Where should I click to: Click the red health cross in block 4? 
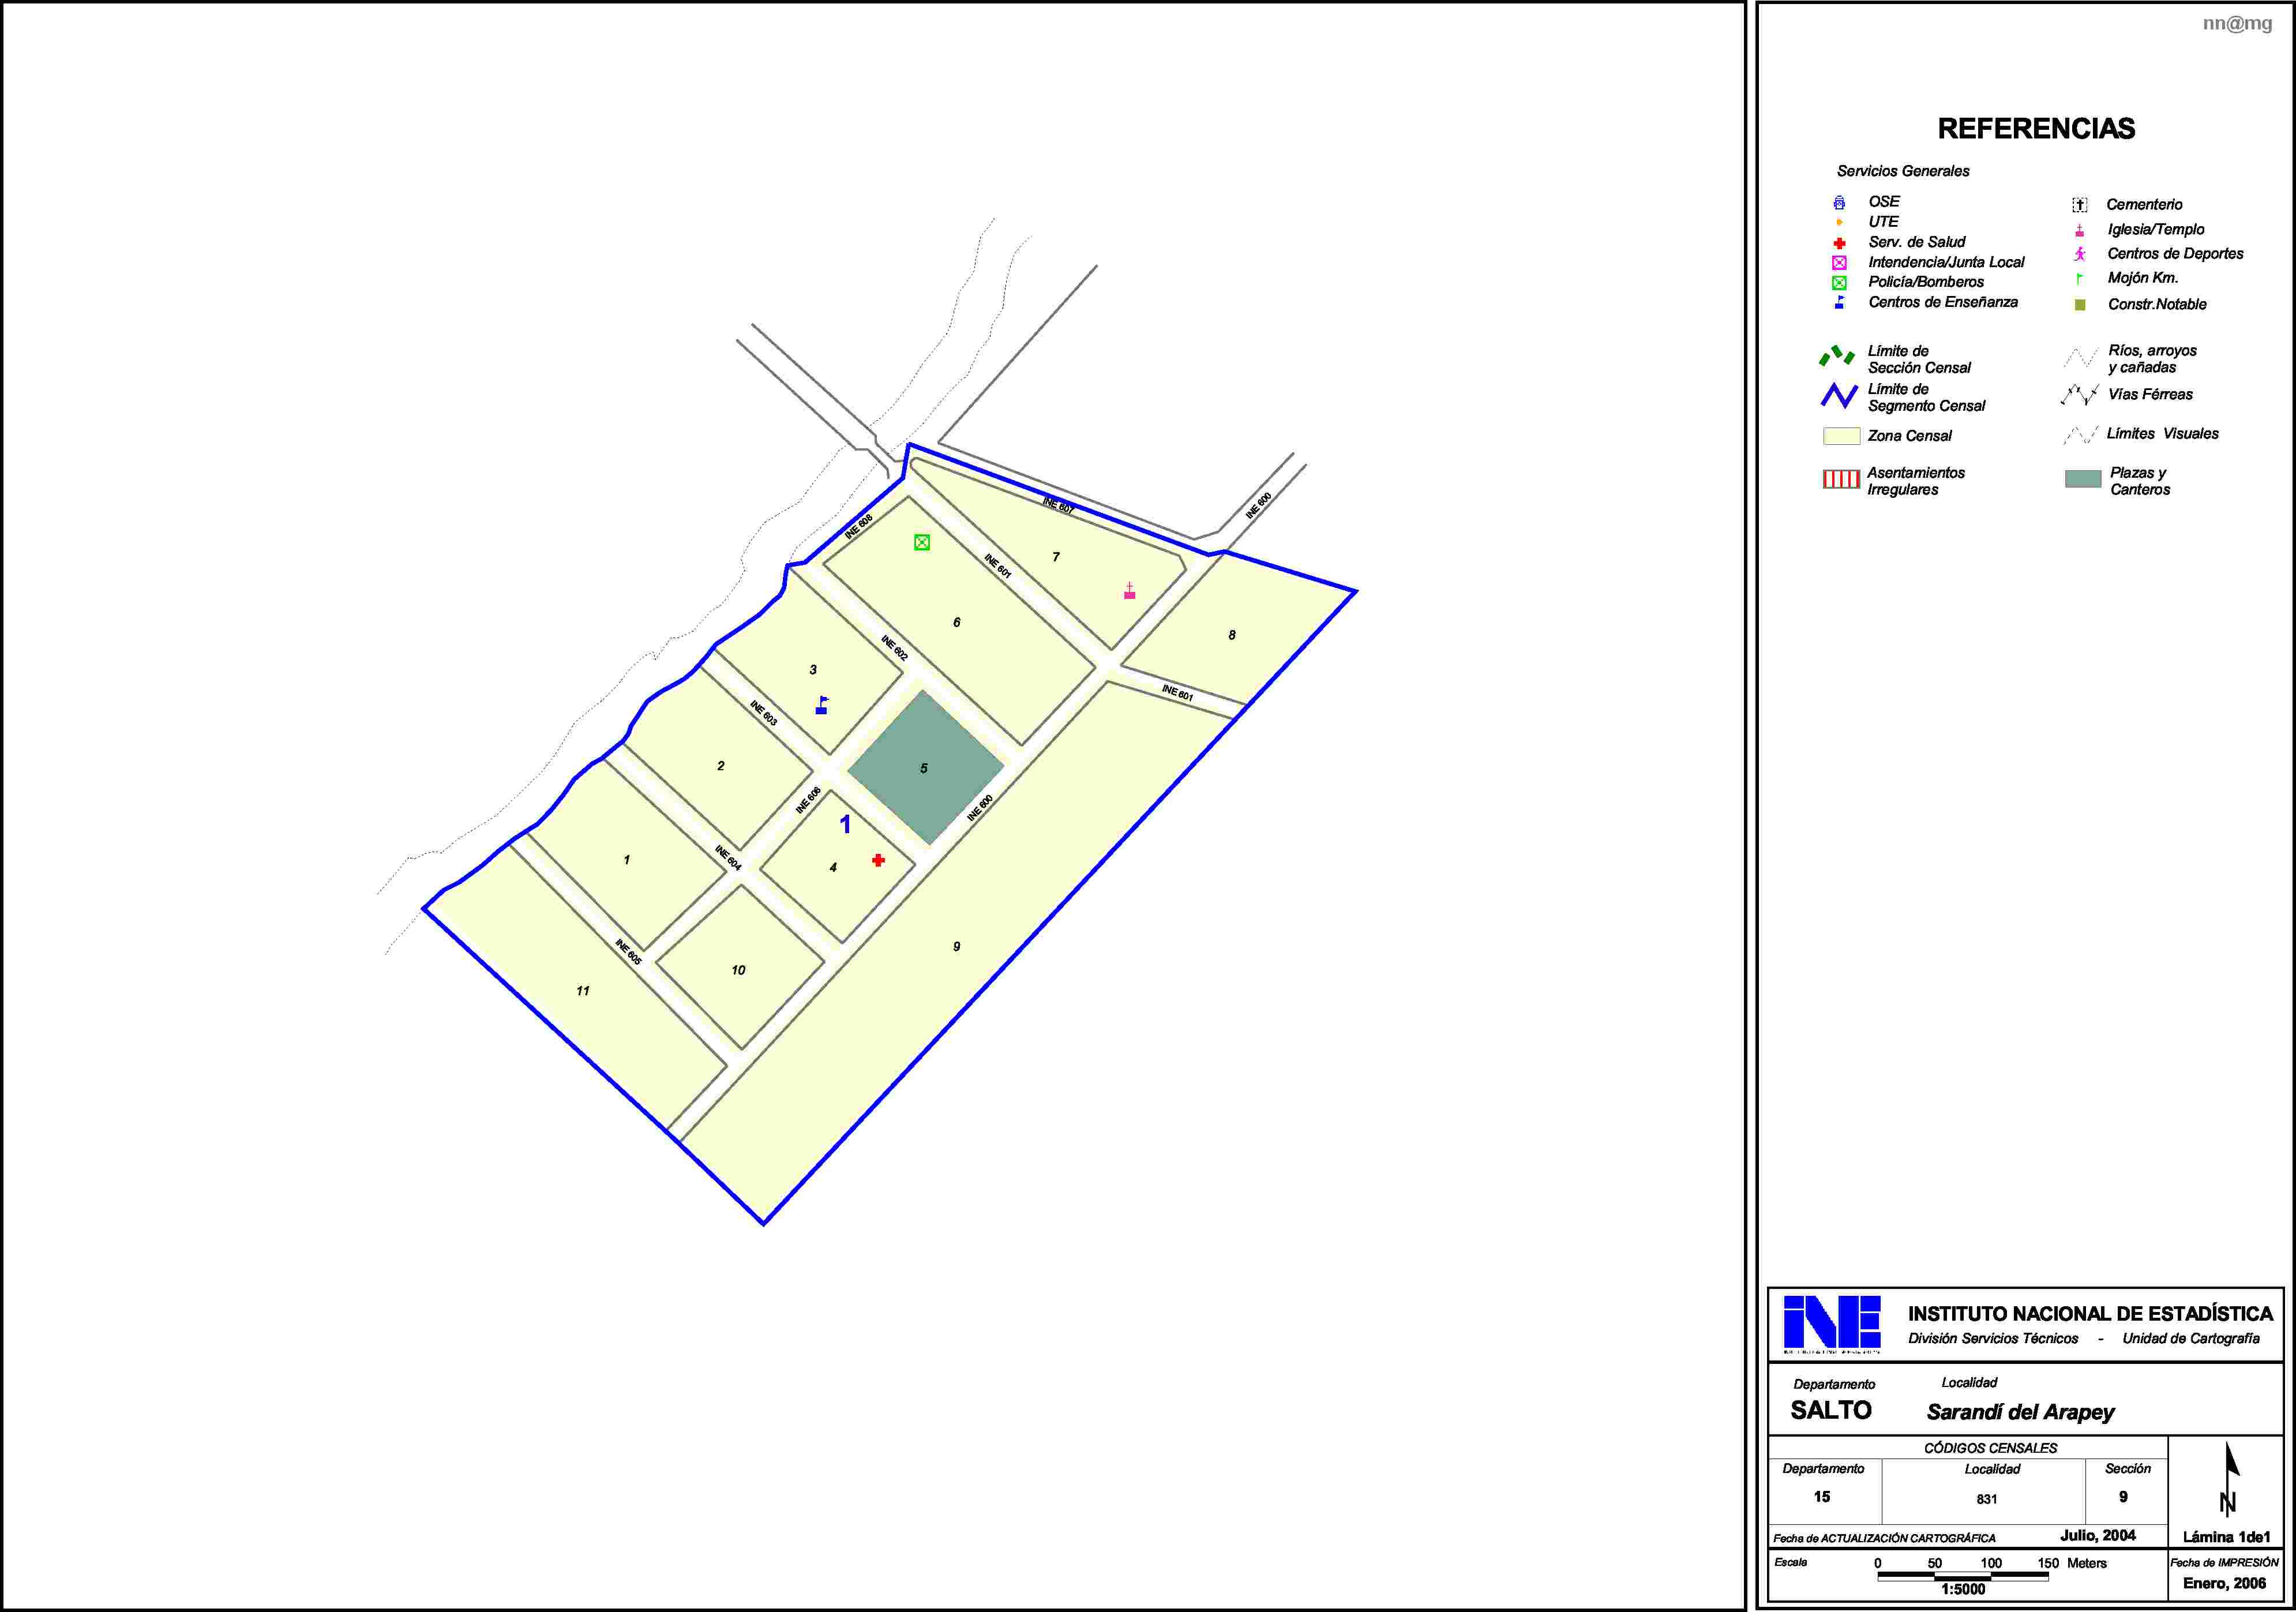[x=878, y=860]
